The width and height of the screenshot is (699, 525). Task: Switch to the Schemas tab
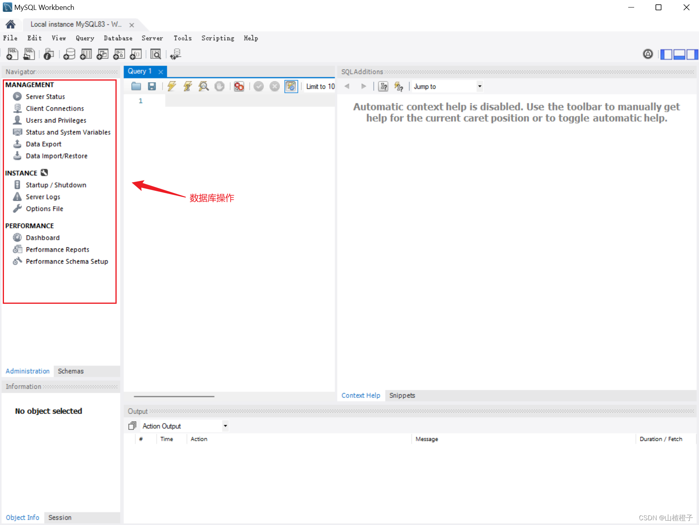[x=70, y=371]
